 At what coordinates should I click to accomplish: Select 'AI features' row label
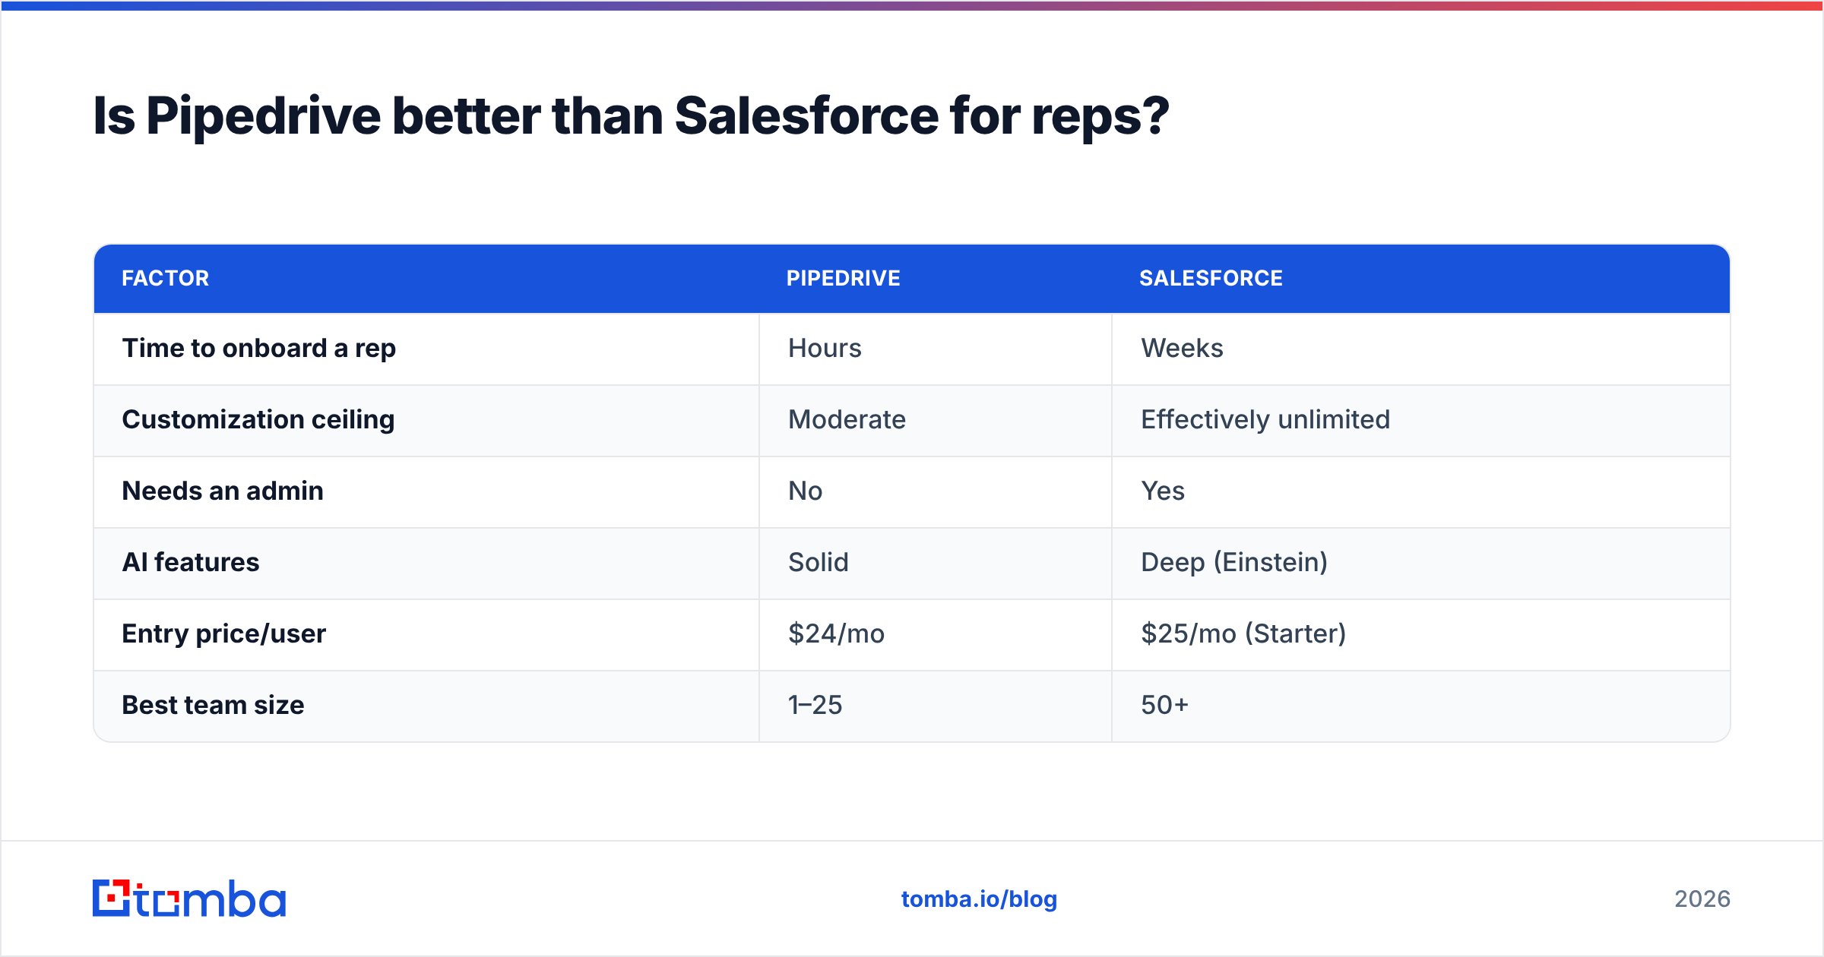tap(191, 563)
